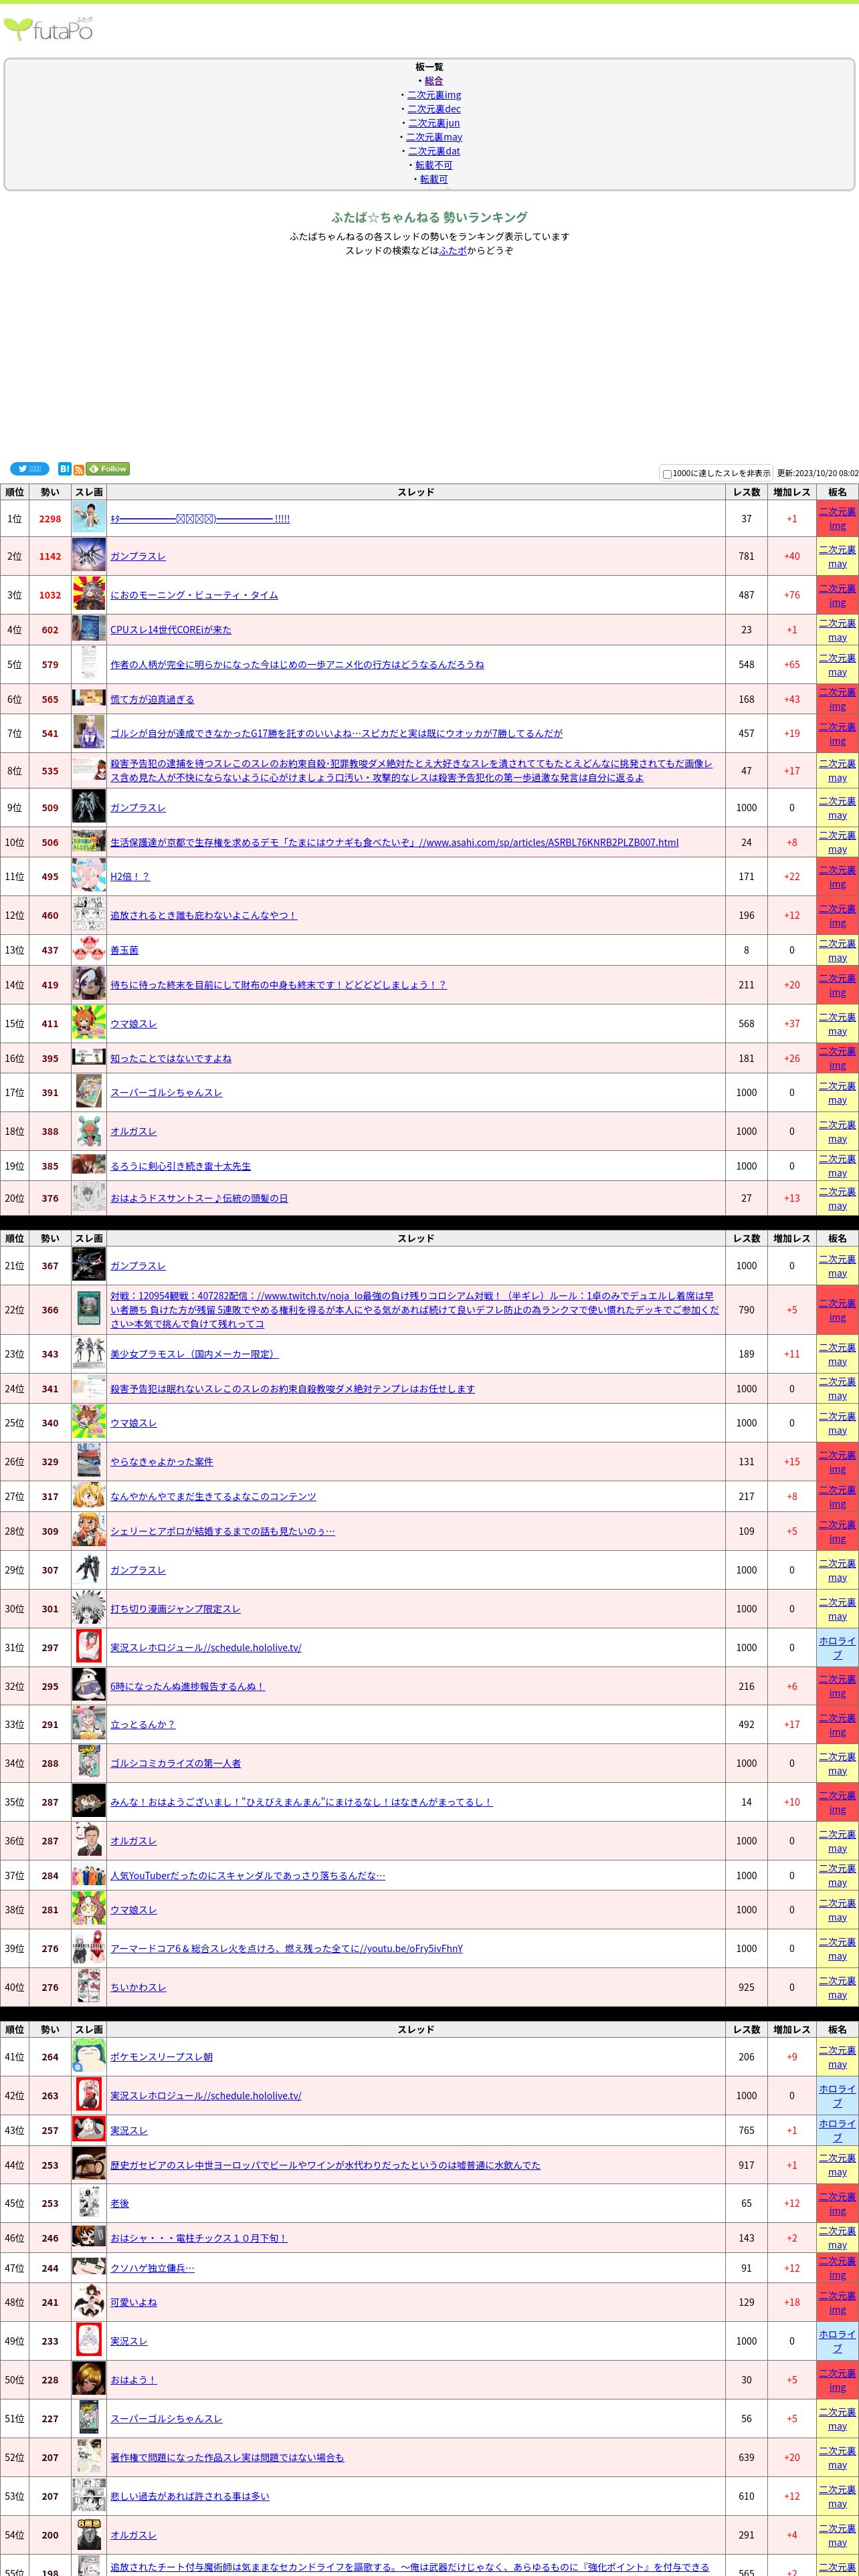Open thread るろうに剣心引き続き雷十太先生
The width and height of the screenshot is (859, 2576).
tap(180, 1166)
